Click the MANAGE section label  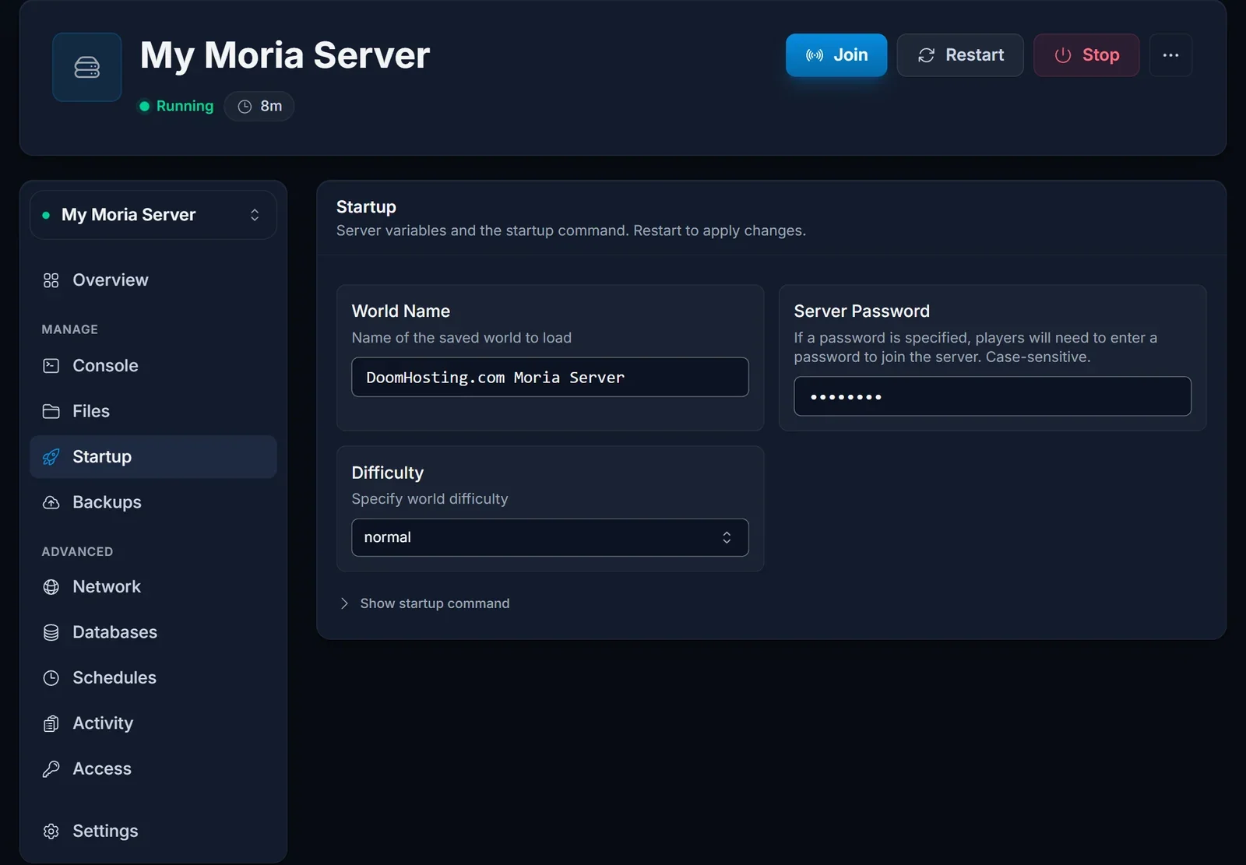tap(70, 329)
